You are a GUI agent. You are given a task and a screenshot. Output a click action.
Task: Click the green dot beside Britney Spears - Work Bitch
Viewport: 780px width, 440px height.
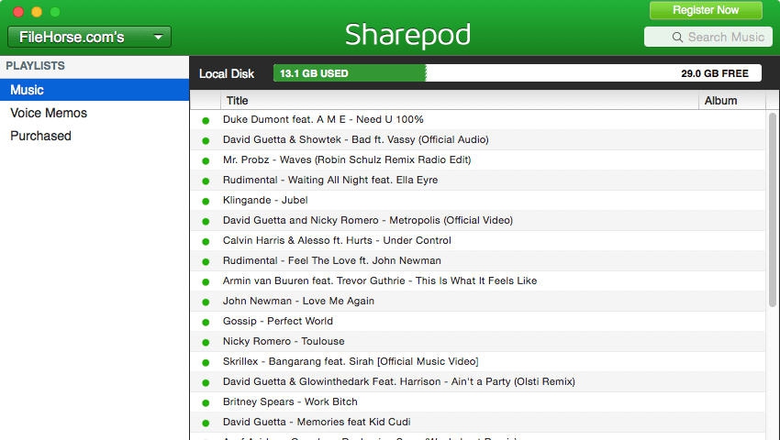pyautogui.click(x=206, y=402)
